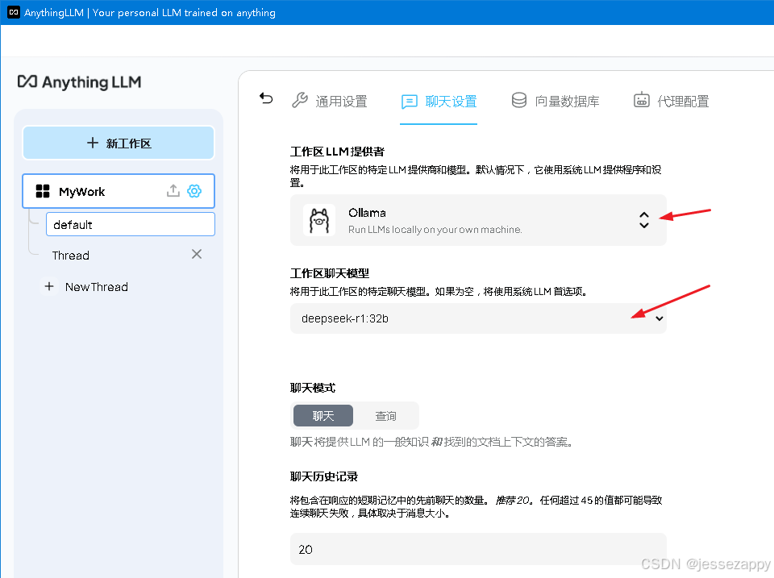Click the 工作区 LLM 提供者 heading
774x578 pixels.
tap(337, 152)
